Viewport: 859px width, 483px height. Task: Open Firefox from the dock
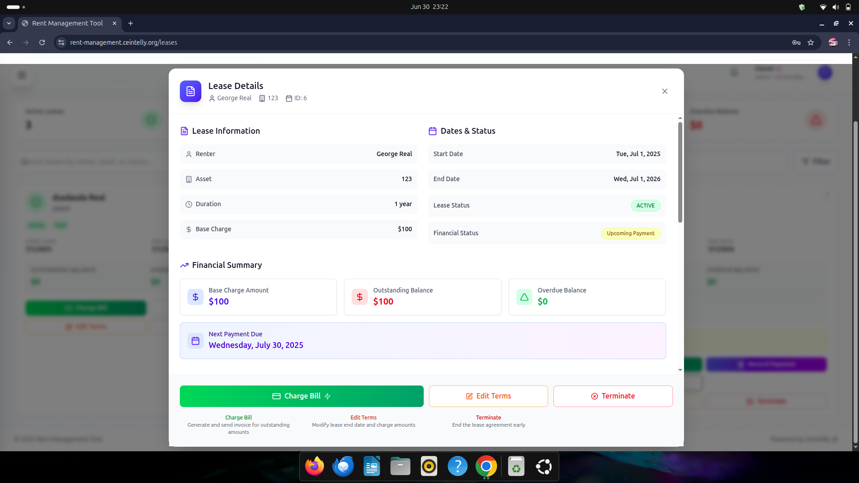click(x=315, y=466)
